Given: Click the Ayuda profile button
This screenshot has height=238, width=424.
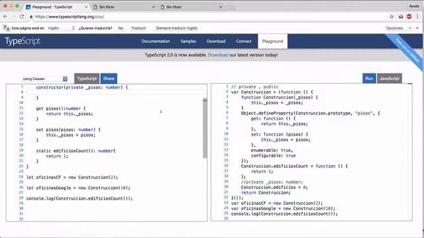Looking at the screenshot, I should point(413,6).
